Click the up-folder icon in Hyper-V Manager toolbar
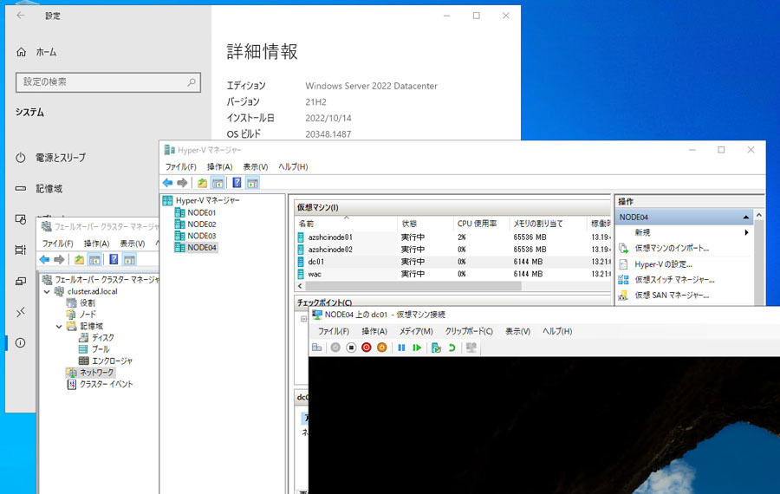Viewport: 780px width, 494px height. click(x=202, y=183)
